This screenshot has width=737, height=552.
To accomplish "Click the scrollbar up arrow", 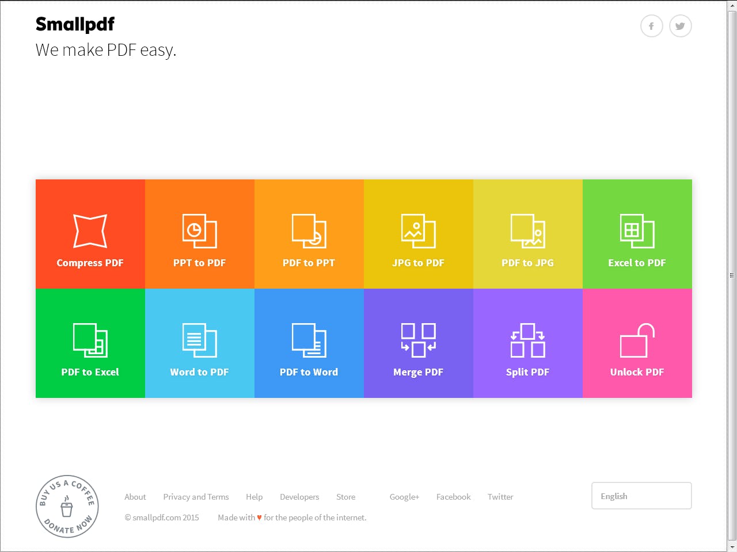I will [x=732, y=6].
